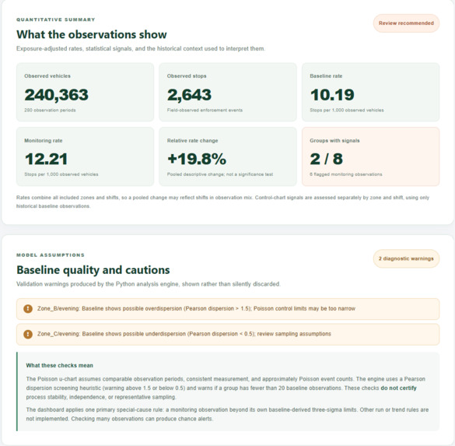
Task: Select the Monitoring rate value 12.21
Action: click(46, 159)
